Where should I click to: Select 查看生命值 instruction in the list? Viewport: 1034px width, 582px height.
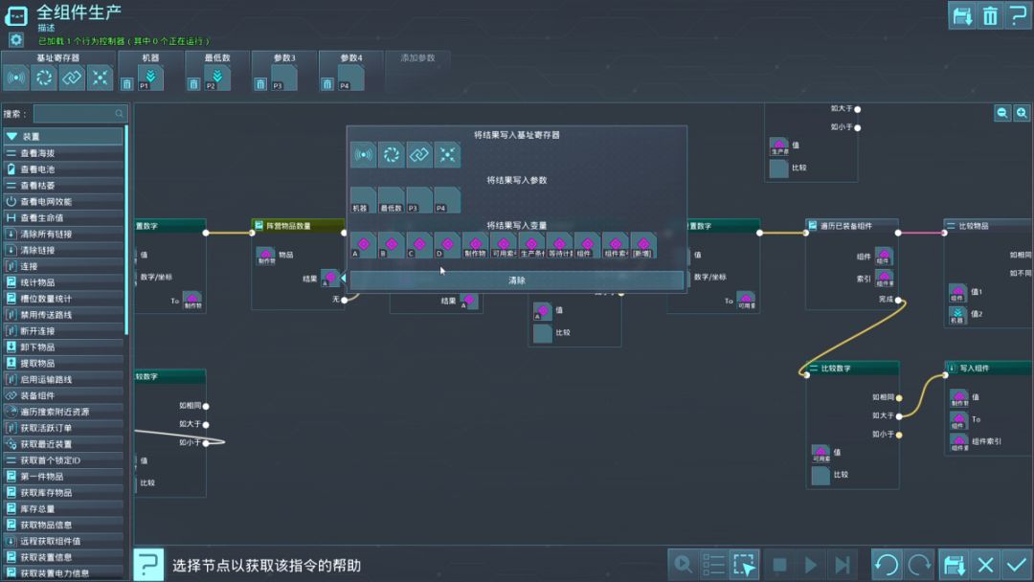coord(63,217)
